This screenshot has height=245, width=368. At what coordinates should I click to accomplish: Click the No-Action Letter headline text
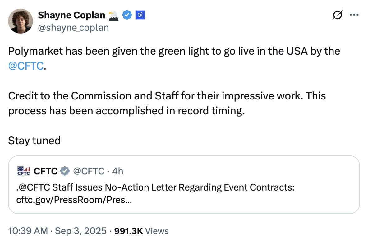(155, 188)
